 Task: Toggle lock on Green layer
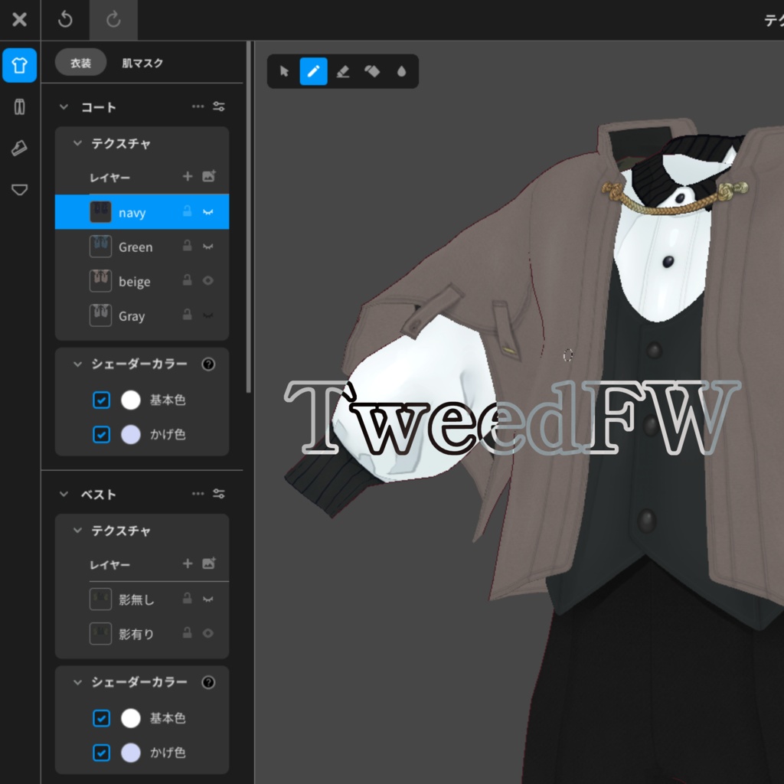(x=187, y=246)
